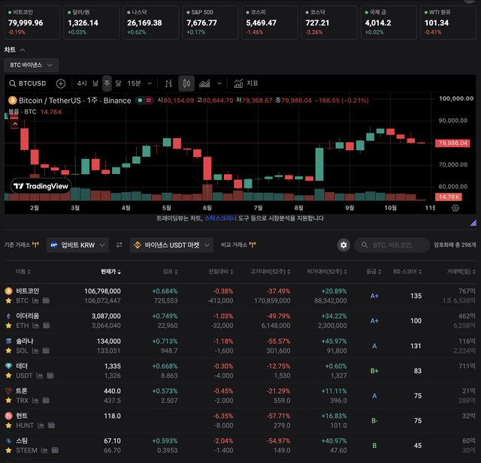Open the wallet icon for SOL row
The height and width of the screenshot is (463, 481).
pos(46,350)
